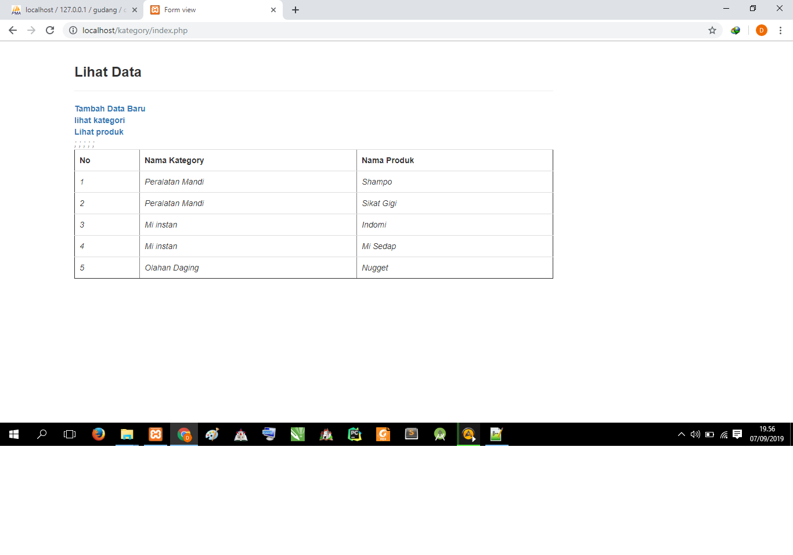Open the Paint palette app on taskbar

tap(212, 434)
